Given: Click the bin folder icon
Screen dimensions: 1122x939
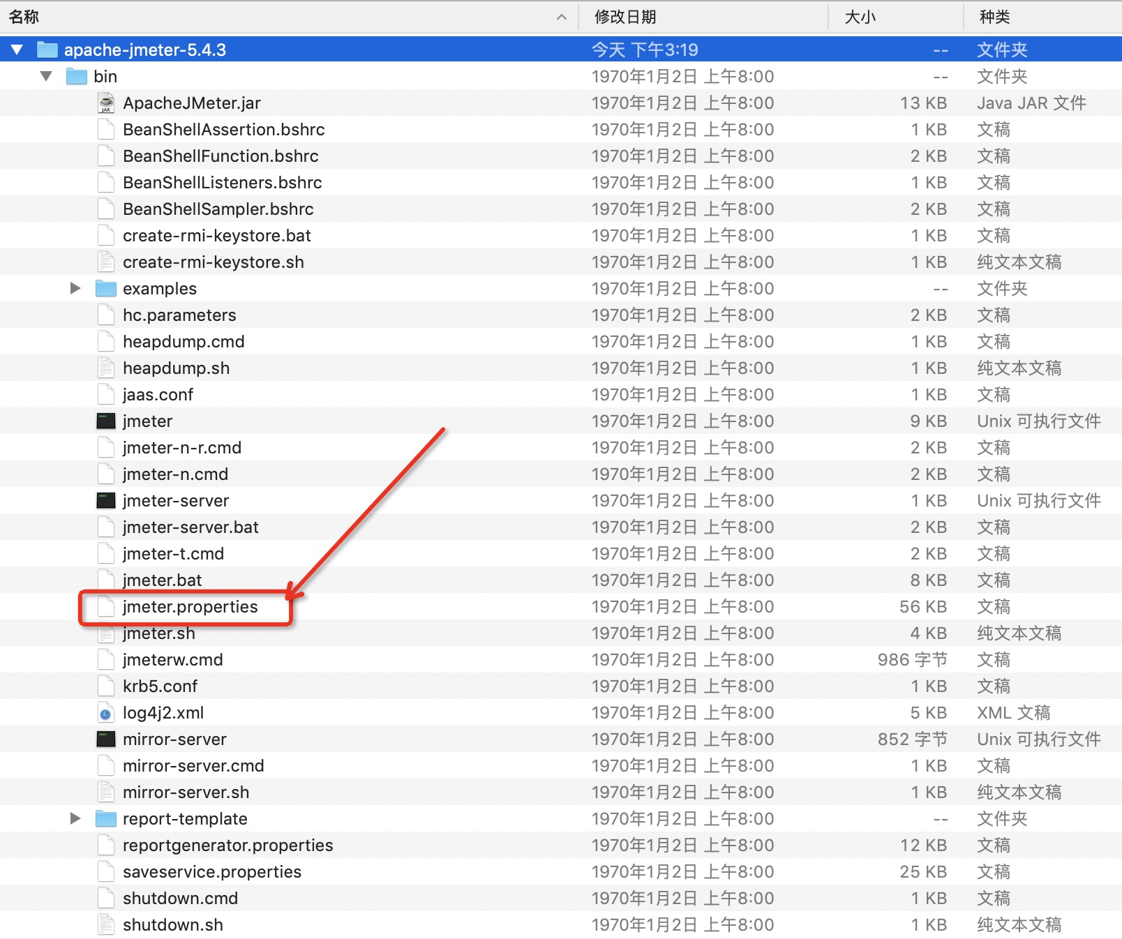Looking at the screenshot, I should tap(76, 76).
